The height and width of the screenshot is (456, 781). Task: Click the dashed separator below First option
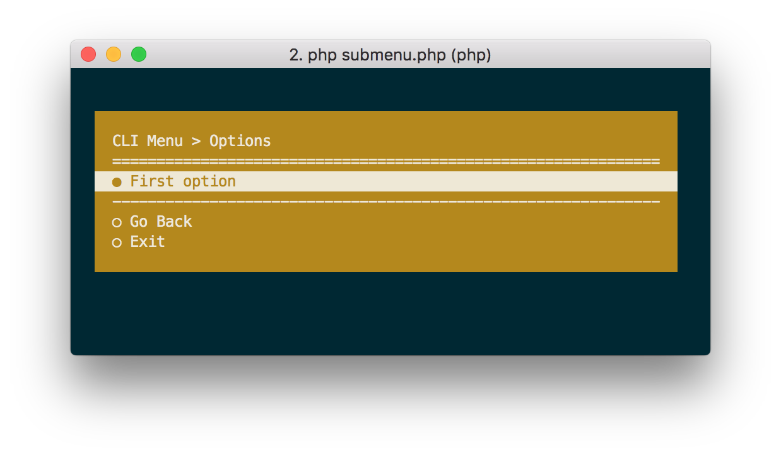(x=385, y=202)
